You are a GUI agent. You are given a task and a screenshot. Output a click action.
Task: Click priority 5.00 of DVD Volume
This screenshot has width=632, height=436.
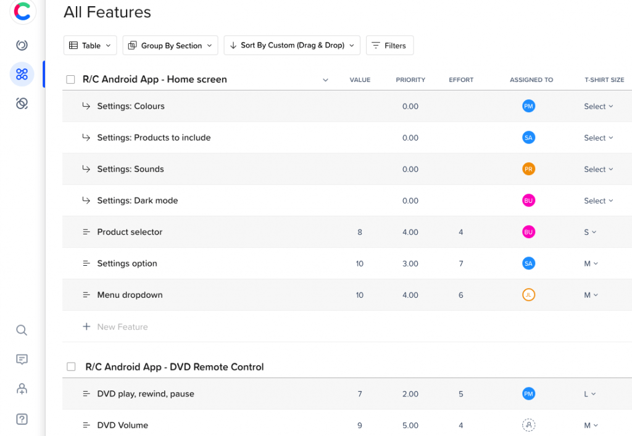point(410,425)
